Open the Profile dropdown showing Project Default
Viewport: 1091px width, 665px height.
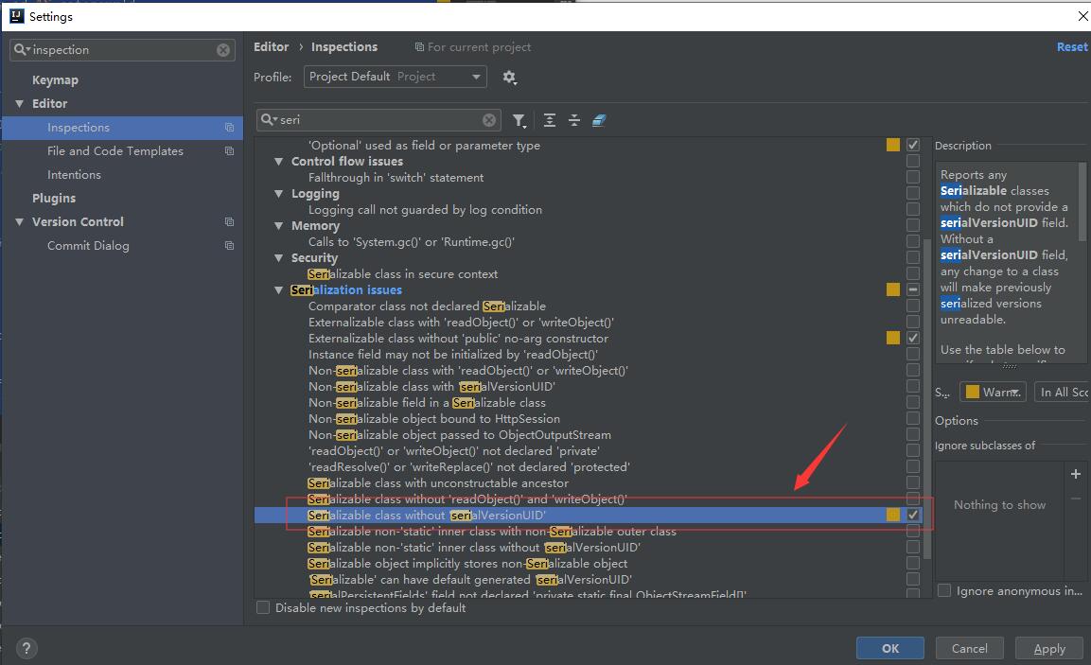coord(395,77)
